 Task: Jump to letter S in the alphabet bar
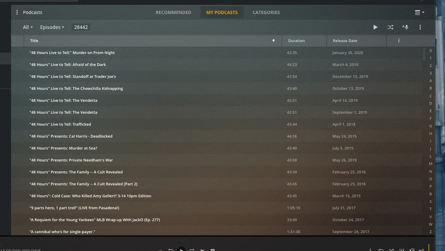click(x=430, y=202)
